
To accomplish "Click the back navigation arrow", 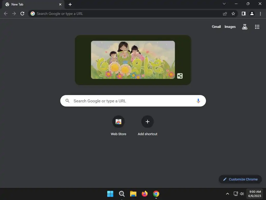I will click(x=6, y=14).
